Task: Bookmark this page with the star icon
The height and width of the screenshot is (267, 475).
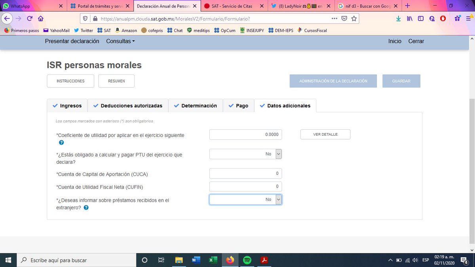Action: coord(354,19)
